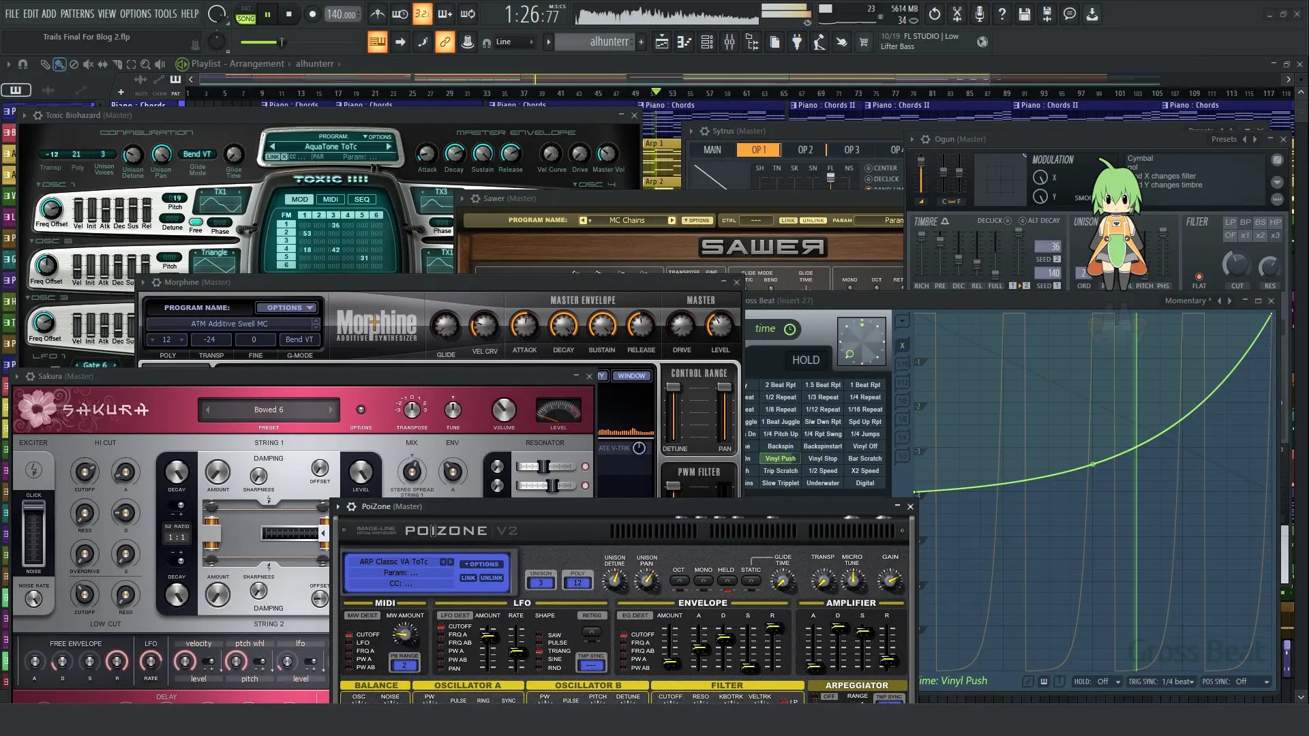Toggle Sytrus CENTER option
Viewport: 1309px width, 736px height.
click(869, 168)
